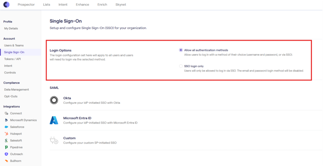This screenshot has height=166, width=323.
Task: Open the Connect integration label
Action: pyautogui.click(x=16, y=113)
